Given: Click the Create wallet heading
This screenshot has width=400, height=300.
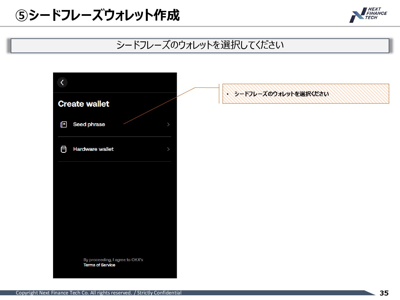Looking at the screenshot, I should (84, 104).
